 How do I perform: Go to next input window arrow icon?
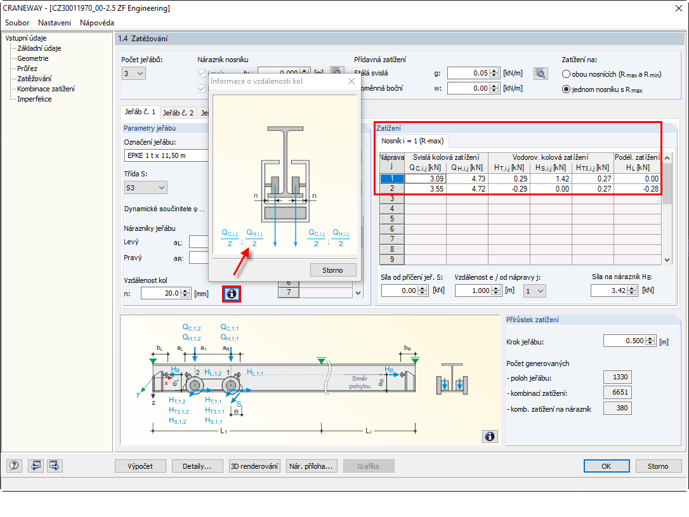[55, 466]
